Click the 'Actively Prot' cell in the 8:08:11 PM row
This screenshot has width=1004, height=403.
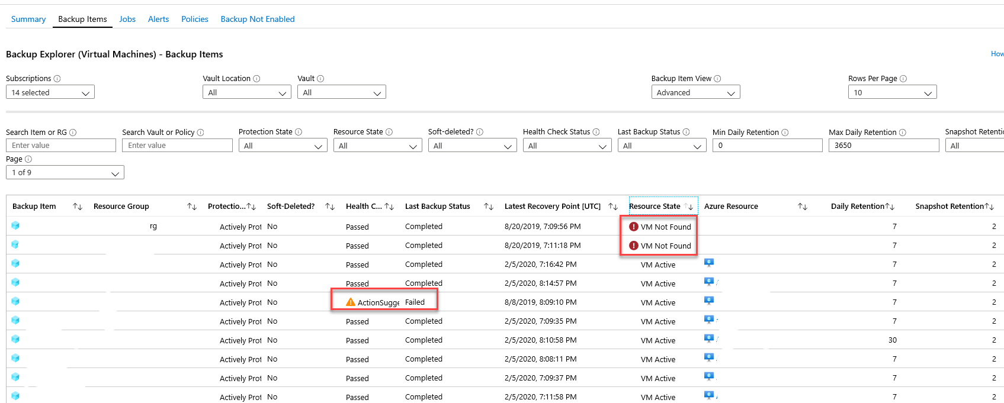click(x=240, y=359)
